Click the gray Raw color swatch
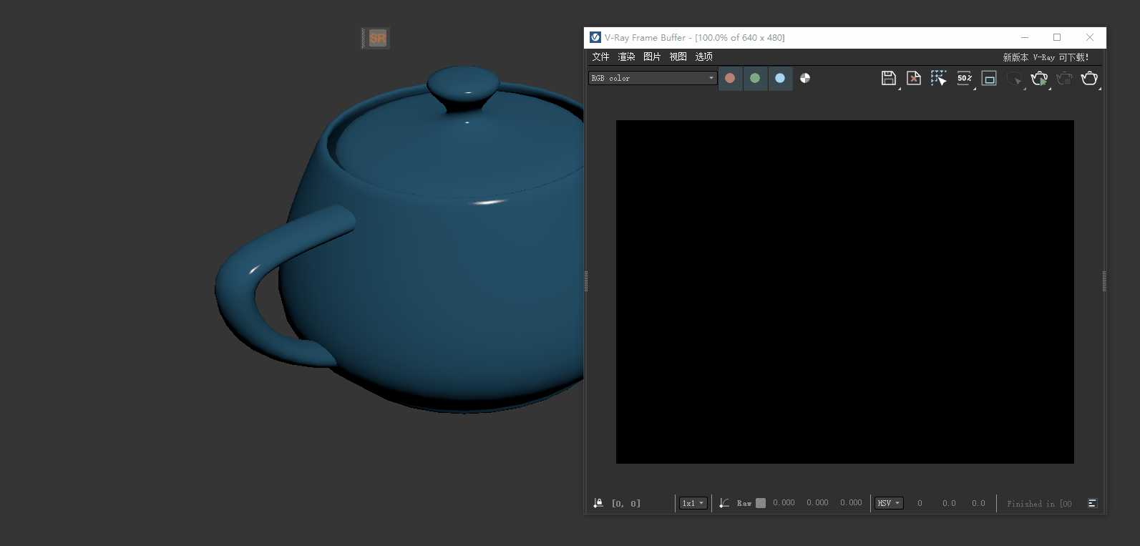 (x=761, y=503)
